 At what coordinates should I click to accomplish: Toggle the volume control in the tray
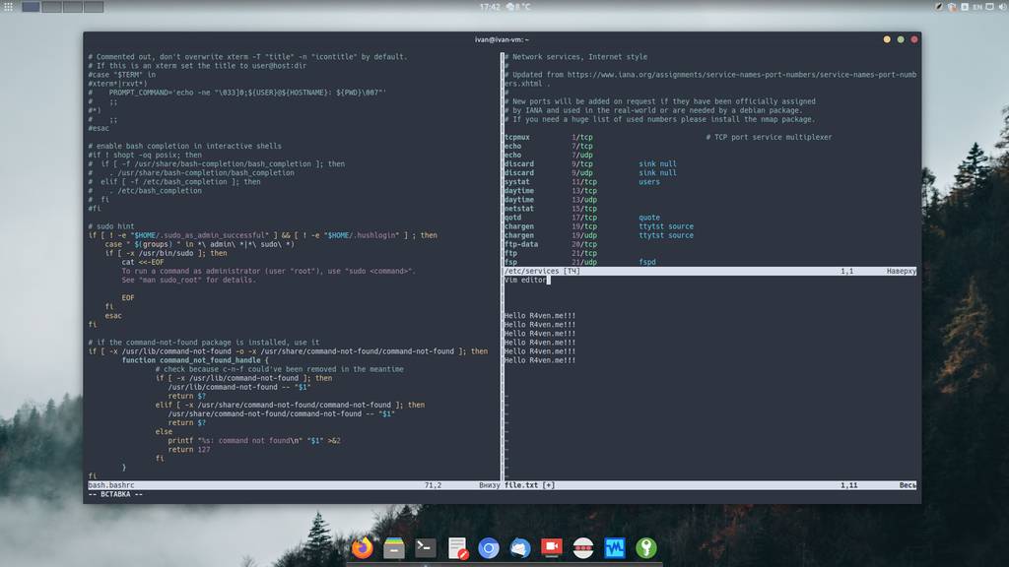pyautogui.click(x=1001, y=7)
